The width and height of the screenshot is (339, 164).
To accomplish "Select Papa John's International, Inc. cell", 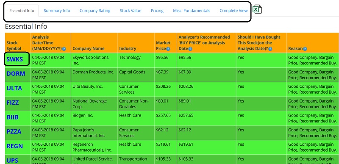I will tap(94, 133).
